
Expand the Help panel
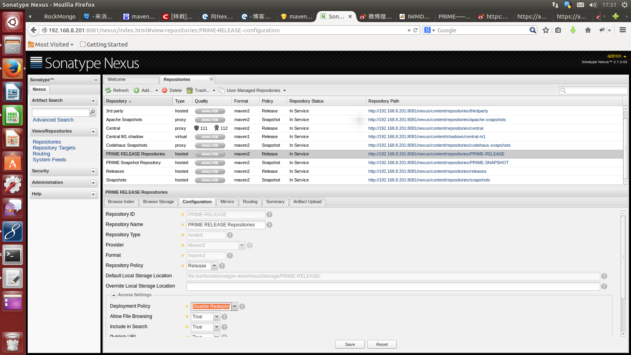[93, 194]
